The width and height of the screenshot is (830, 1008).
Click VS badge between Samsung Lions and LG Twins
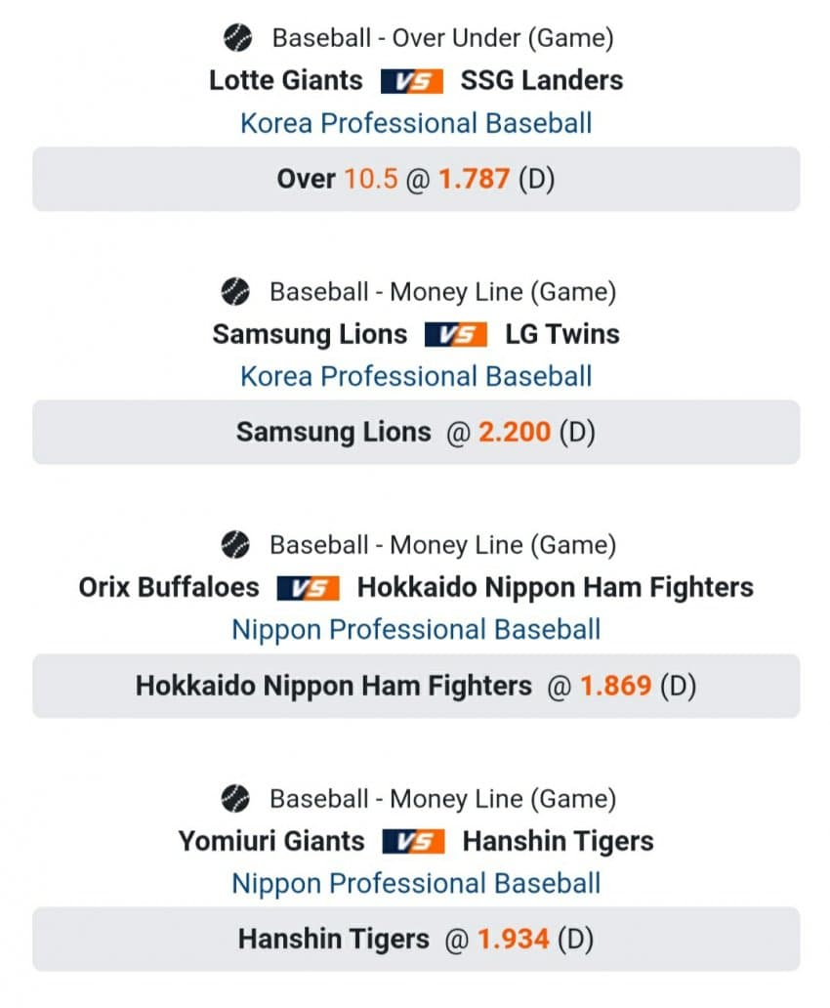(x=456, y=335)
